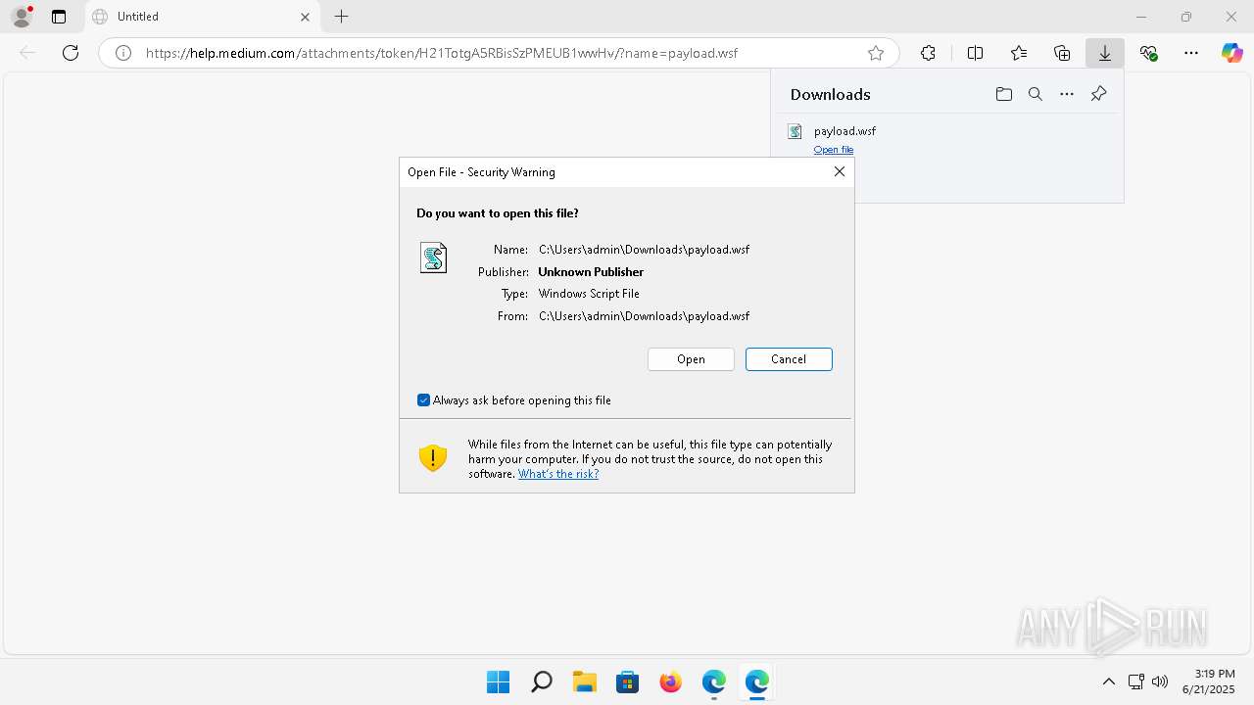Screen dimensions: 1254x705
Task: Open Favorites list icon
Action: tap(1019, 53)
